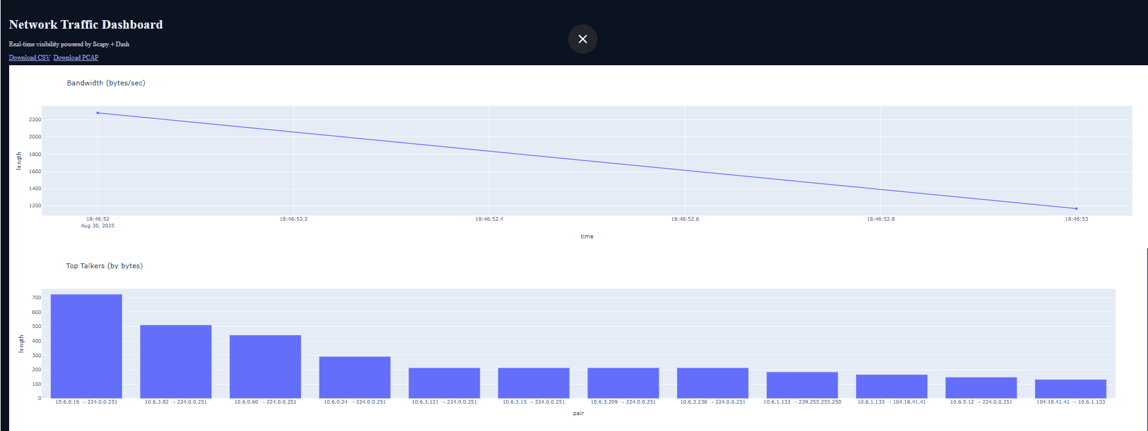Screen dimensions: 1148x431
Task: Click the bar for 10.6.3.121 → 224.0.0.251
Action: pos(444,383)
